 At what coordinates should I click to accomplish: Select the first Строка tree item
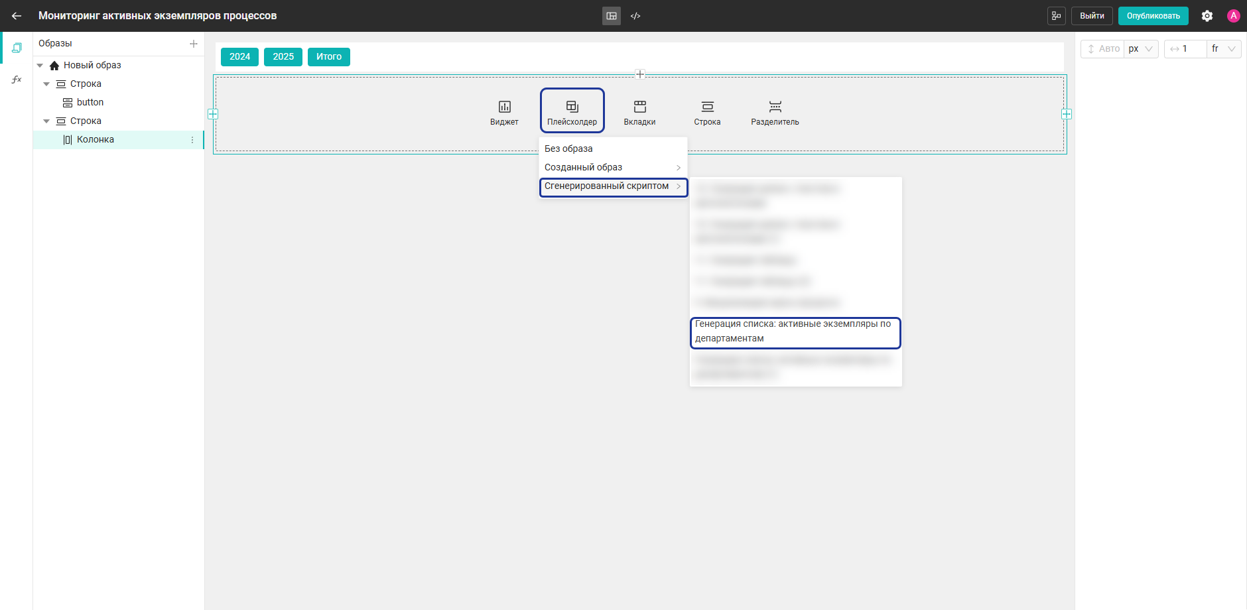coord(86,84)
